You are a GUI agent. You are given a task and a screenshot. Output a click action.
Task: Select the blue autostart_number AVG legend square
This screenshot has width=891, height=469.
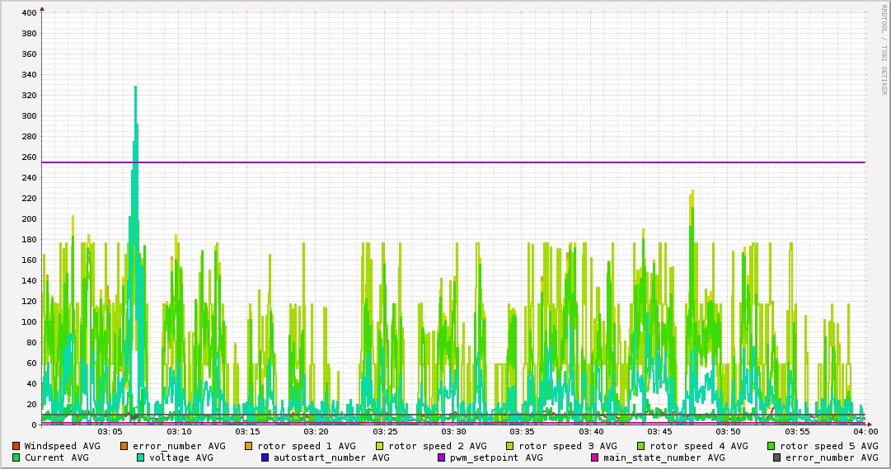pos(265,457)
